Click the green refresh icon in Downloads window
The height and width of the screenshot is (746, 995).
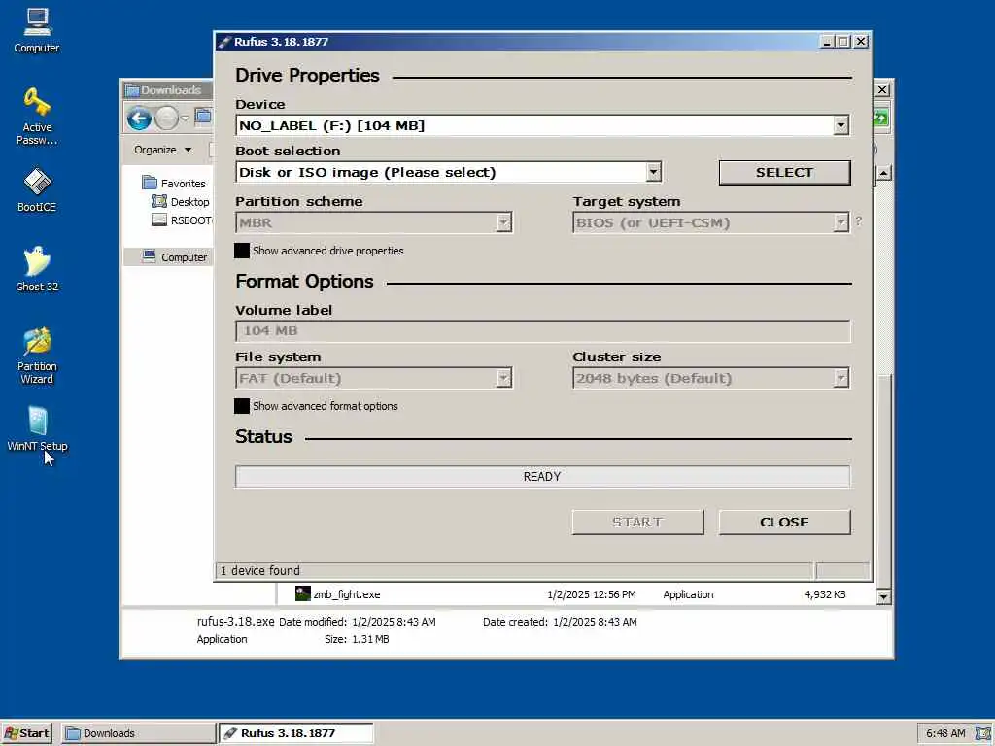coord(880,118)
